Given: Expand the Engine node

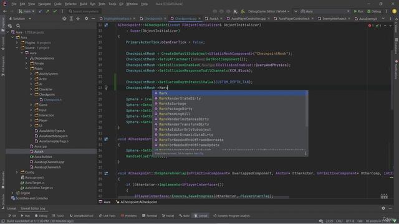Looking at the screenshot, I should 12,193.
